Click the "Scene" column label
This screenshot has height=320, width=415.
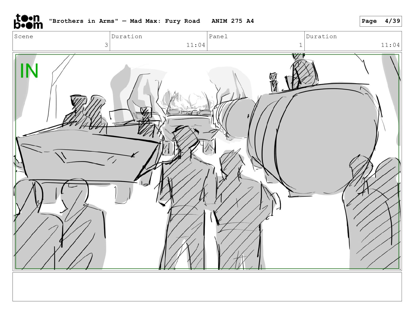coord(24,36)
